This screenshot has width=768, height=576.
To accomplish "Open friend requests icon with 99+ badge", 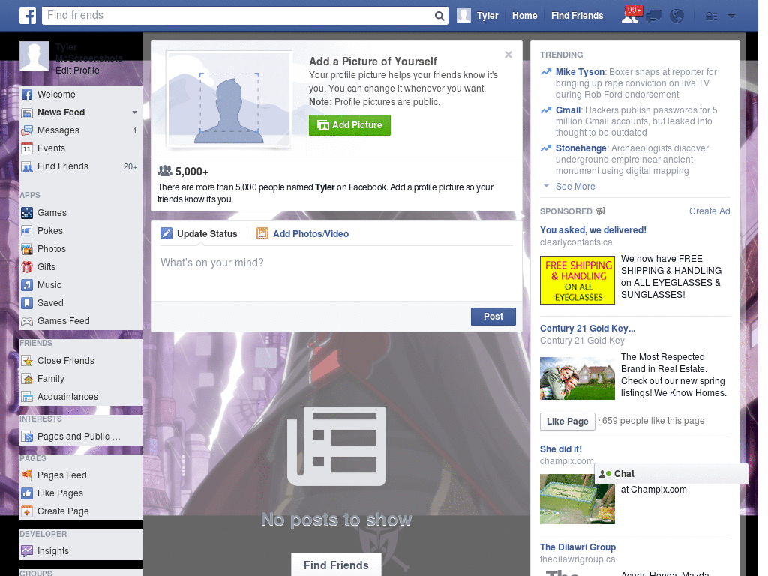I will tap(631, 15).
